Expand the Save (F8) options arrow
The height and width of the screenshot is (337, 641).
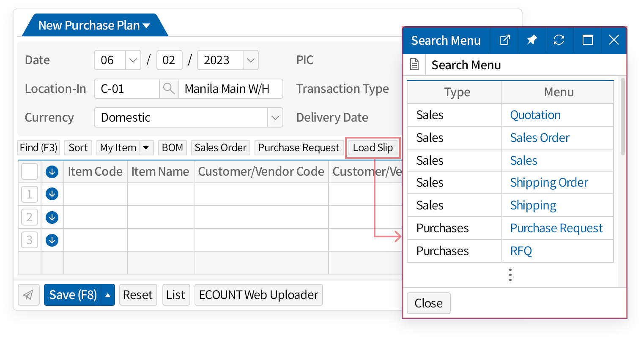(108, 295)
